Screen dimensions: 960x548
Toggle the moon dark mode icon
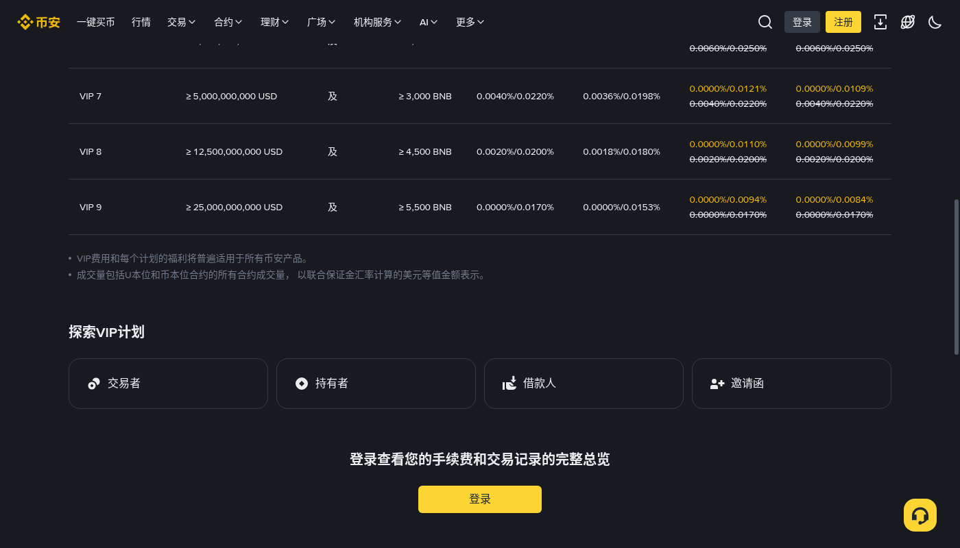935,22
